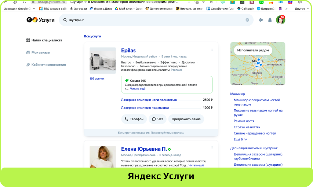Click the magnifier icon in the search bar
The height and width of the screenshot is (187, 313).
click(x=65, y=20)
